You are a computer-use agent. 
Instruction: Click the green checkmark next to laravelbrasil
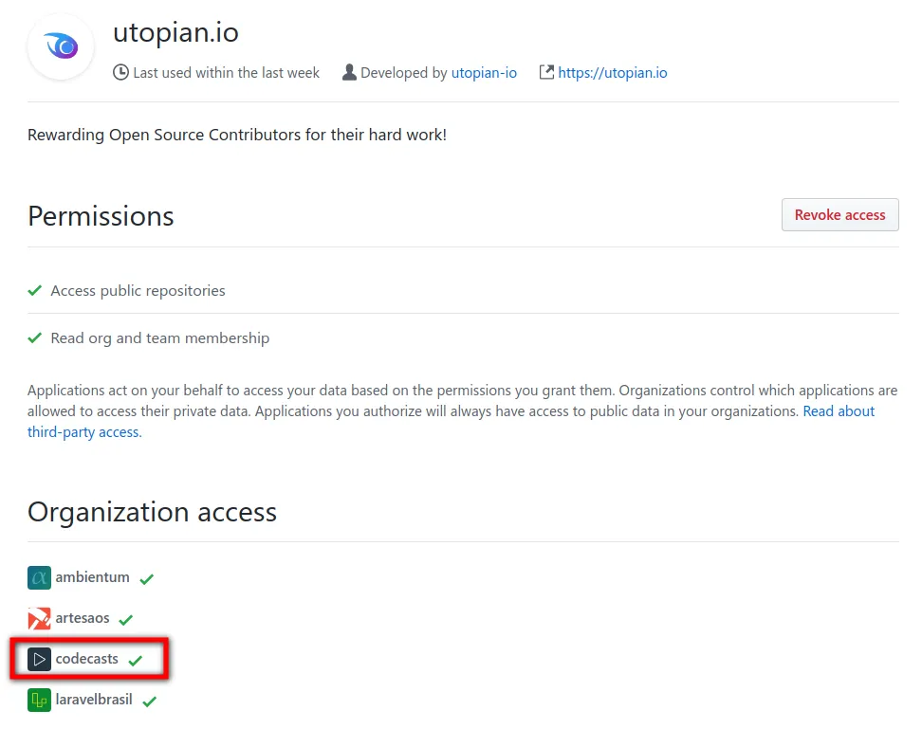(149, 702)
